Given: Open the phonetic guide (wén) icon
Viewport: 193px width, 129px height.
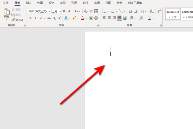Looking at the screenshot, I should tap(91, 11).
